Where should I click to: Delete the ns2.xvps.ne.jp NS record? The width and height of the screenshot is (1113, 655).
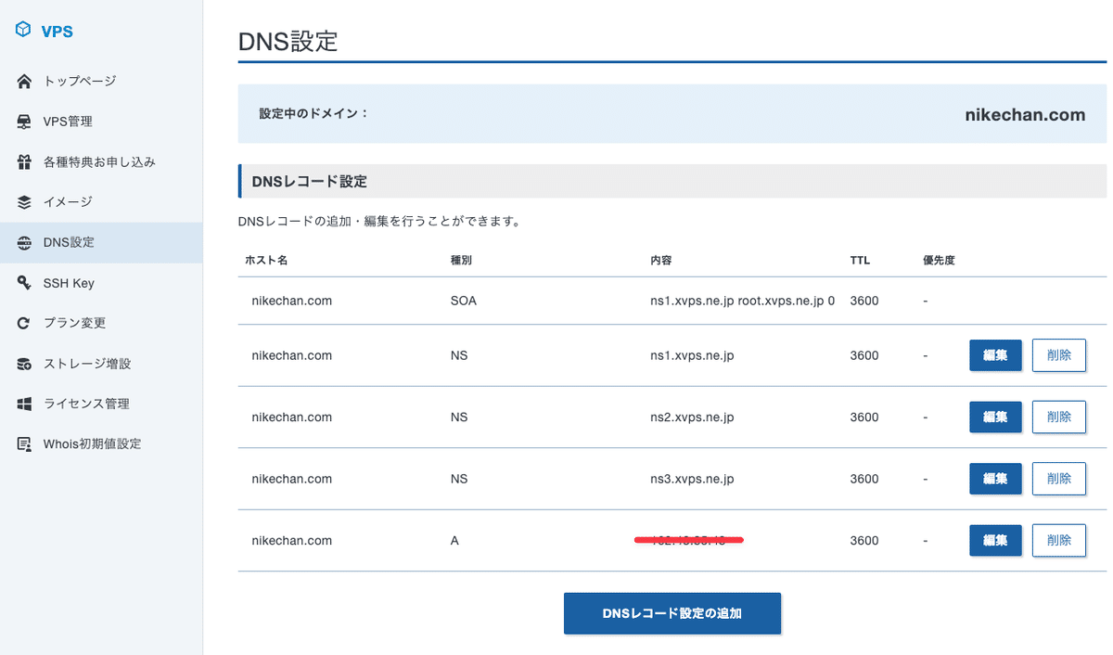coord(1058,417)
